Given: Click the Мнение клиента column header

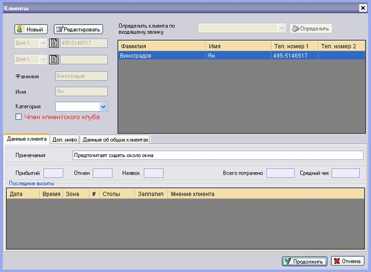Looking at the screenshot, I should click(x=266, y=194).
